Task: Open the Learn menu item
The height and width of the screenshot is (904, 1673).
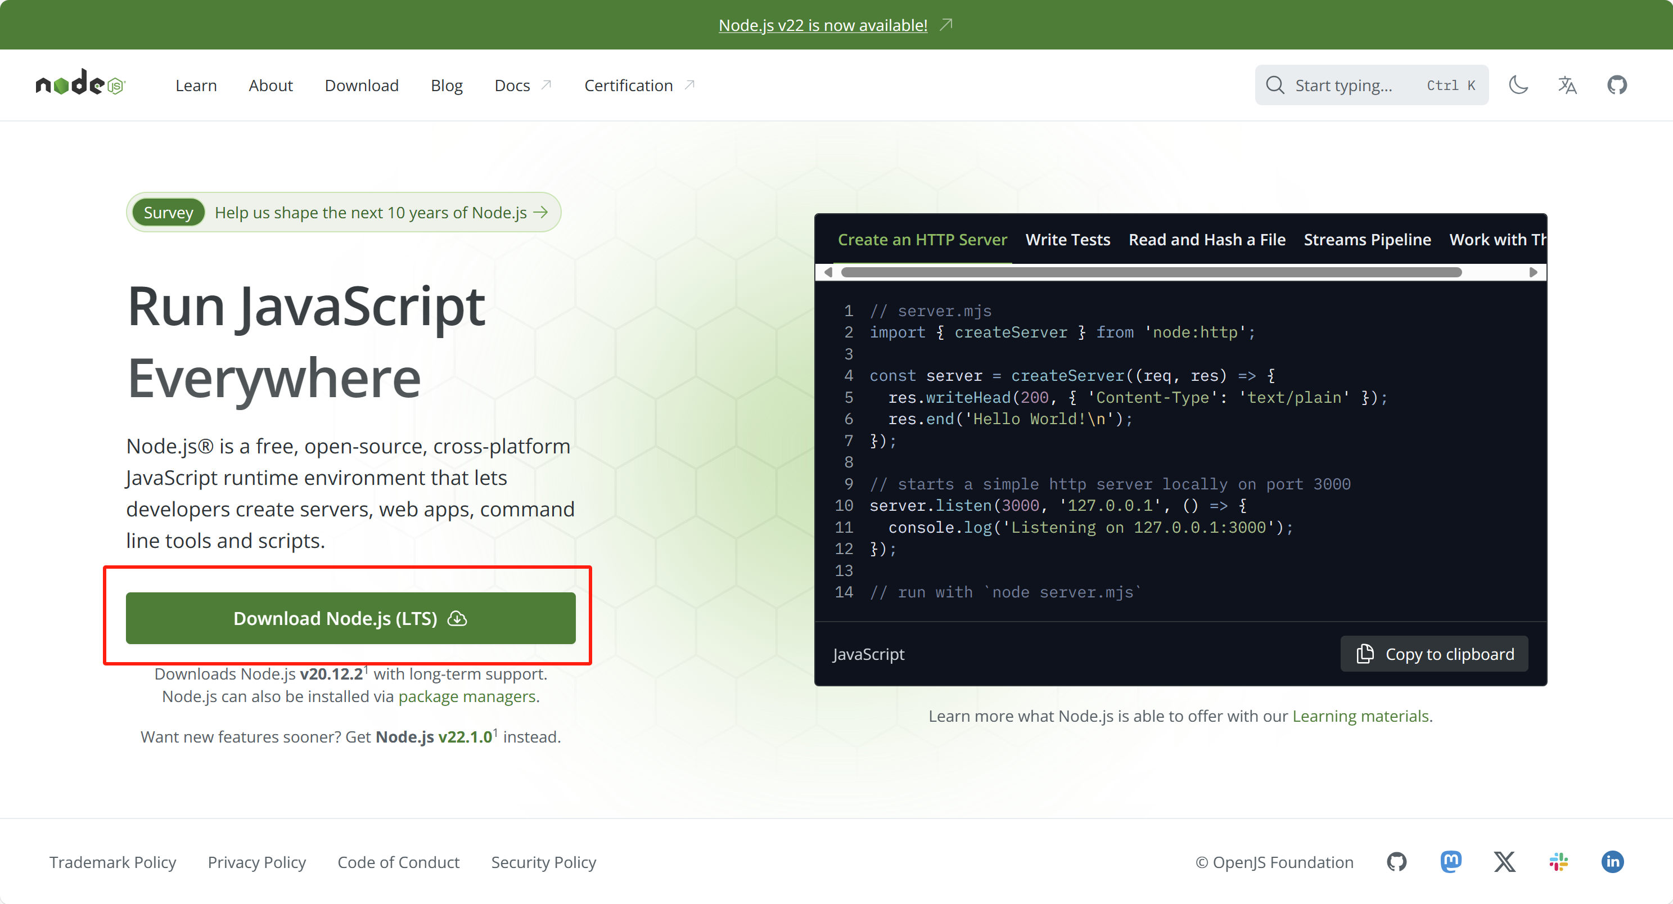Action: 196,85
